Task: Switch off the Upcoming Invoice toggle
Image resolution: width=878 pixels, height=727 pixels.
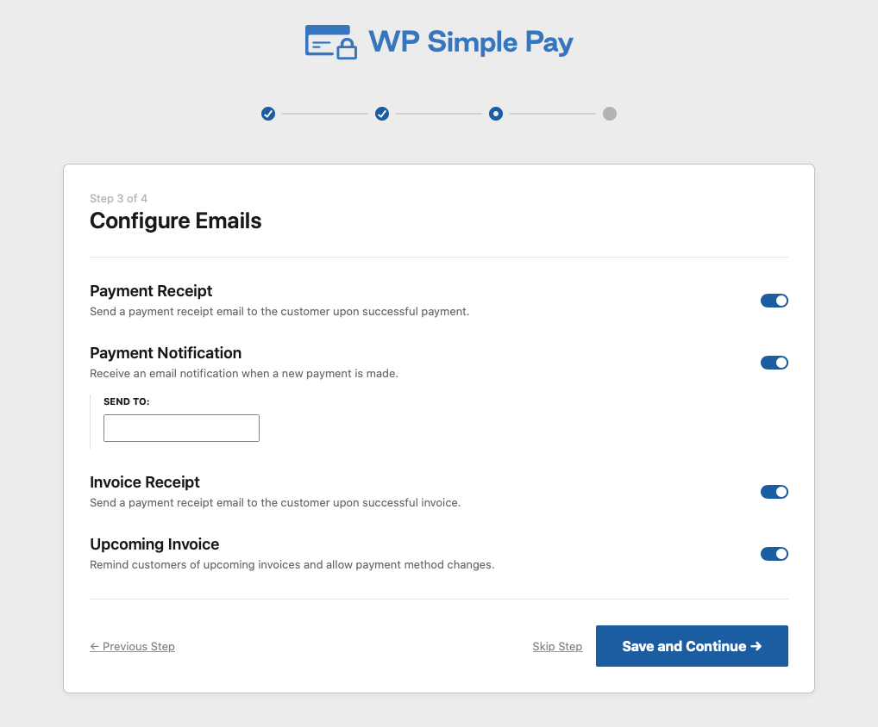Action: point(774,554)
